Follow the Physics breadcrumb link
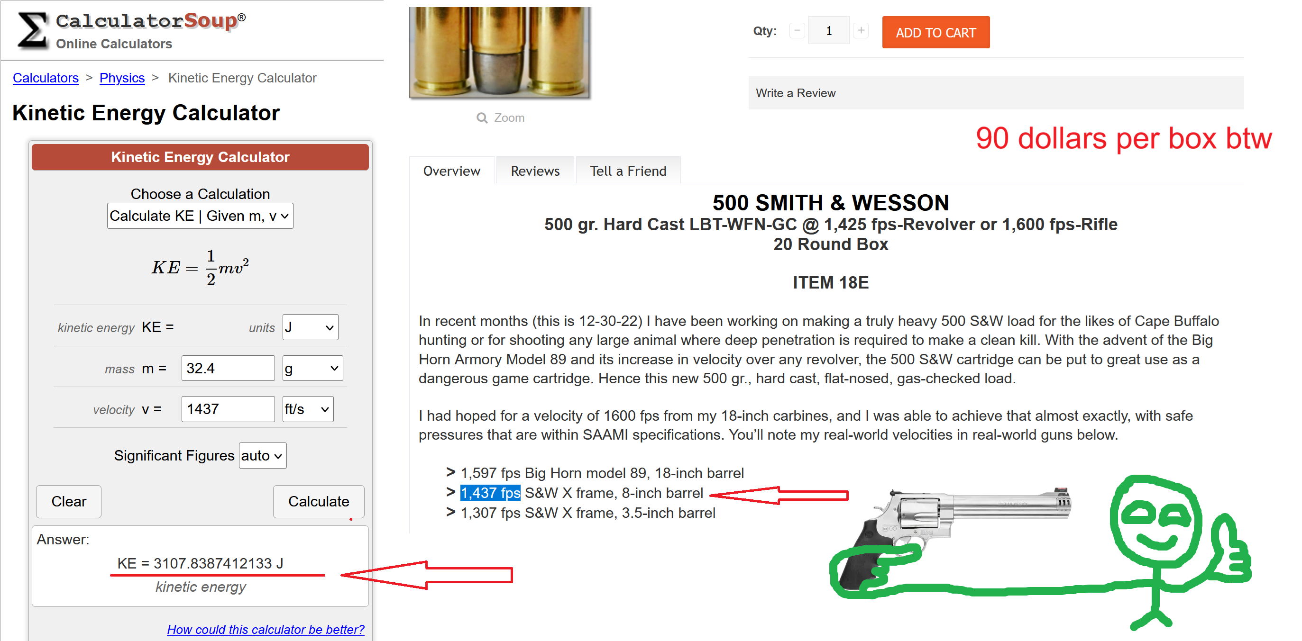The width and height of the screenshot is (1302, 641). tap(122, 78)
